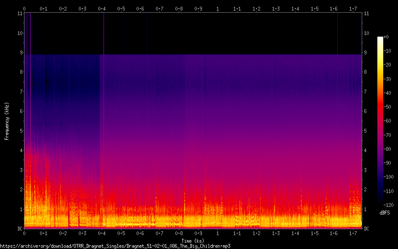Click the 5 kHz label on left axis

coord(20,131)
